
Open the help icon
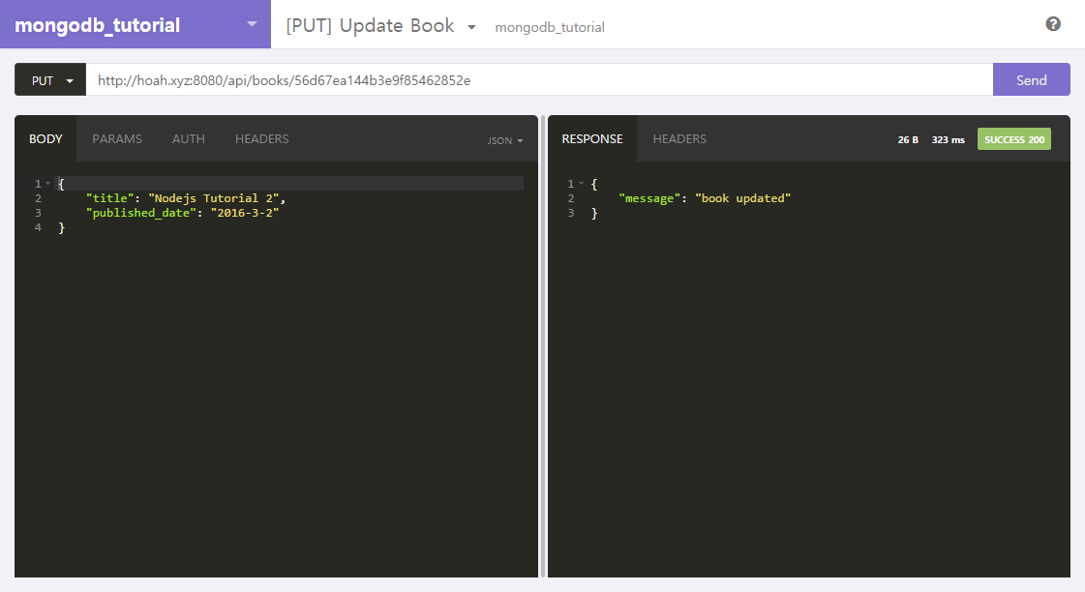(x=1053, y=23)
